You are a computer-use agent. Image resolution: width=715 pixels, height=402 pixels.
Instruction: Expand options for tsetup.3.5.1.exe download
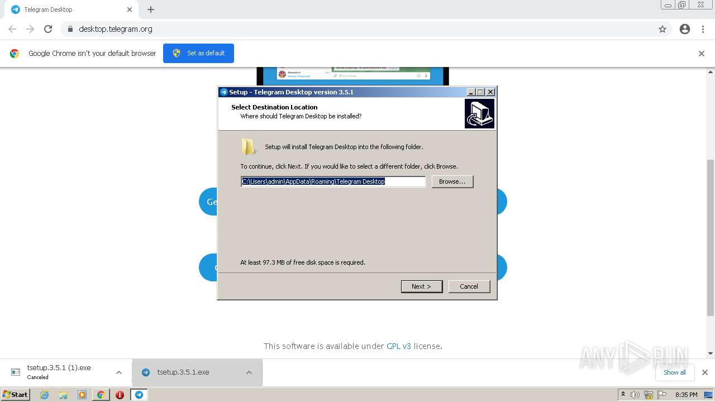click(x=249, y=372)
